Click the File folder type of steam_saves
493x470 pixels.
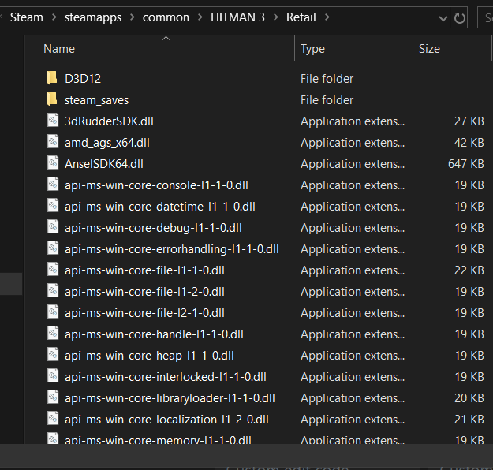point(327,100)
